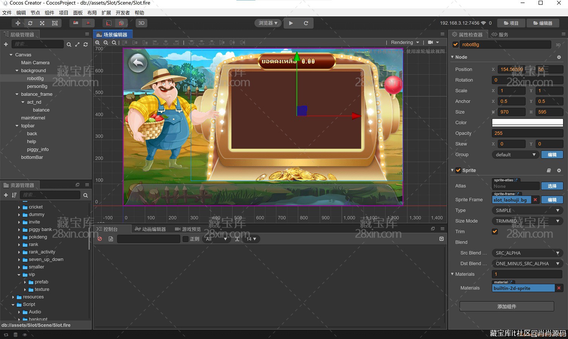Viewport: 568px width, 339px height.
Task: Collapse the Node section in inspector
Action: pyautogui.click(x=453, y=57)
